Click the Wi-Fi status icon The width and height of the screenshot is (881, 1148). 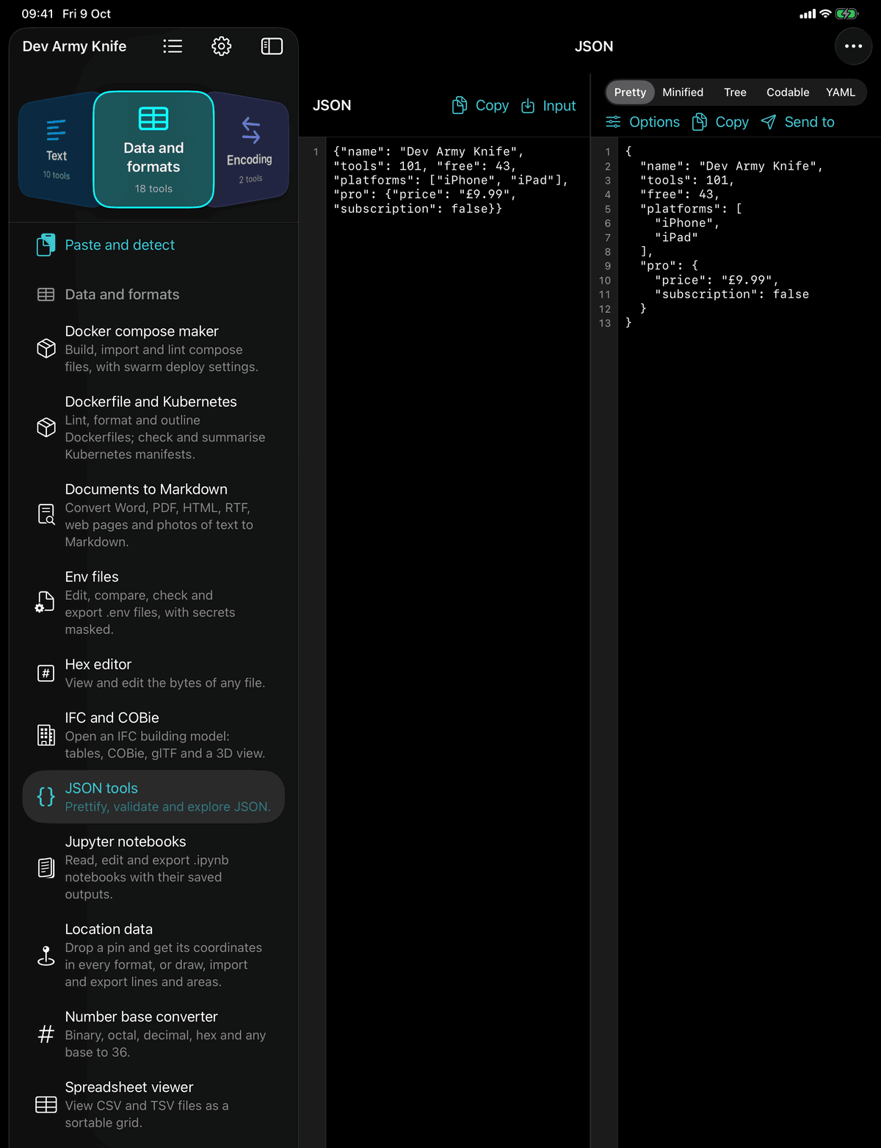pos(825,14)
